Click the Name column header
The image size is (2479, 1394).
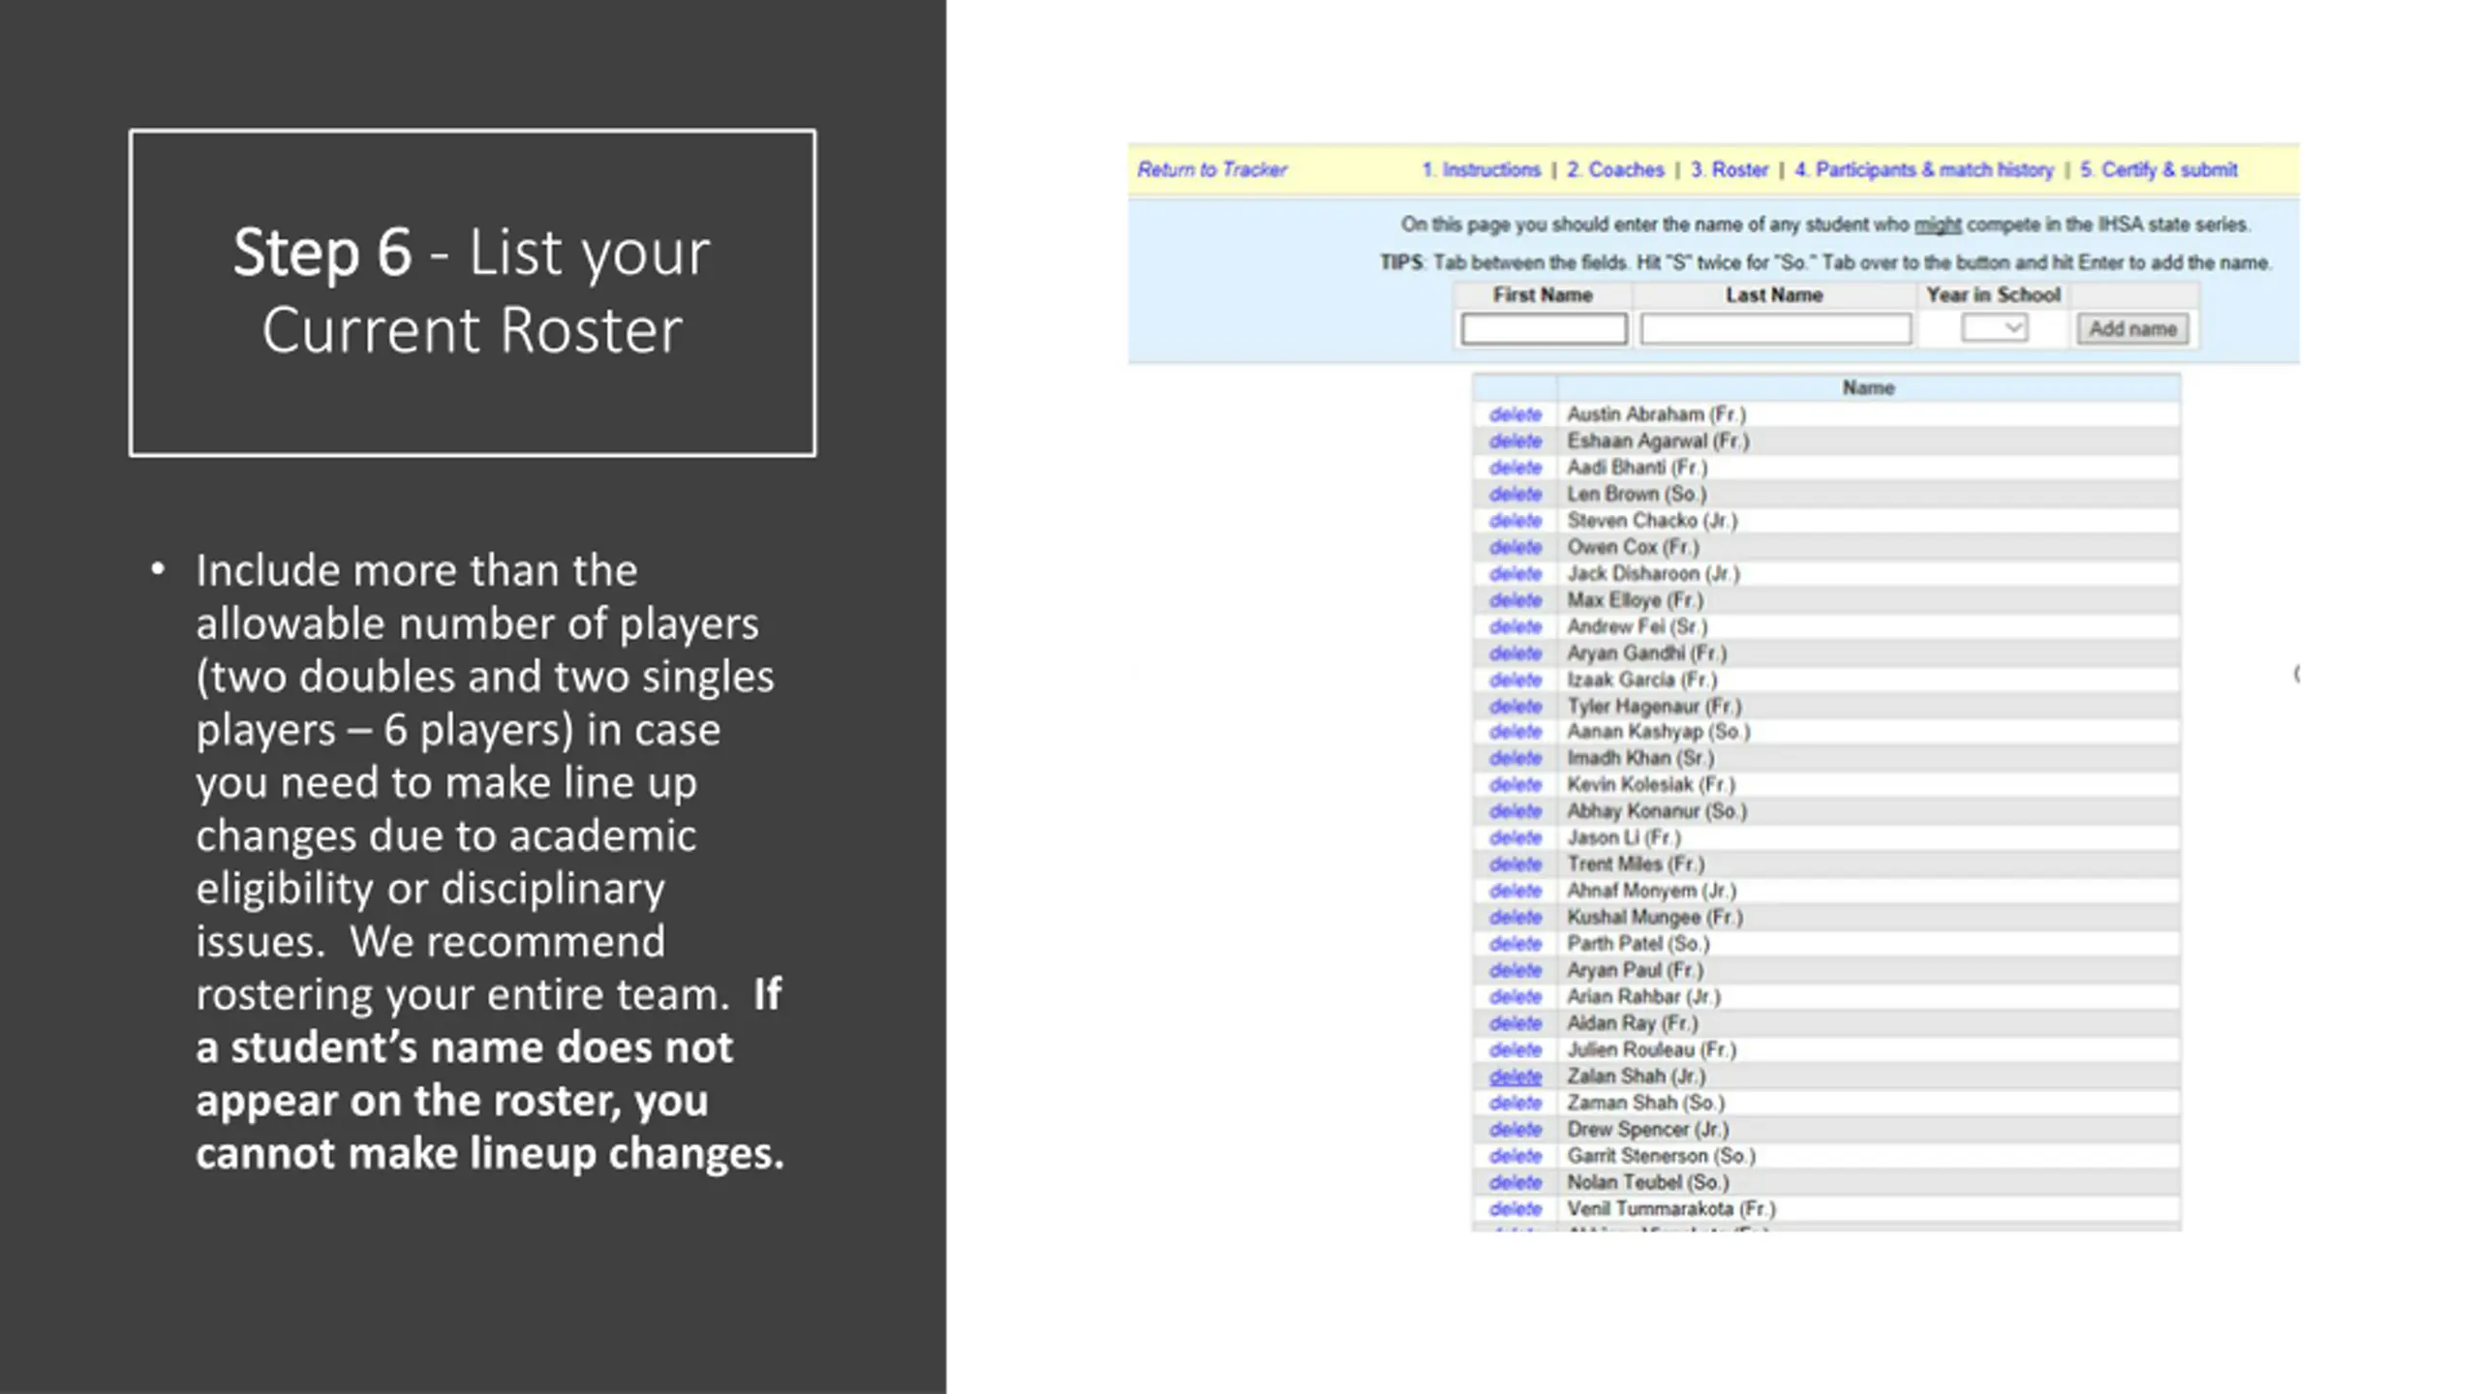click(1868, 388)
